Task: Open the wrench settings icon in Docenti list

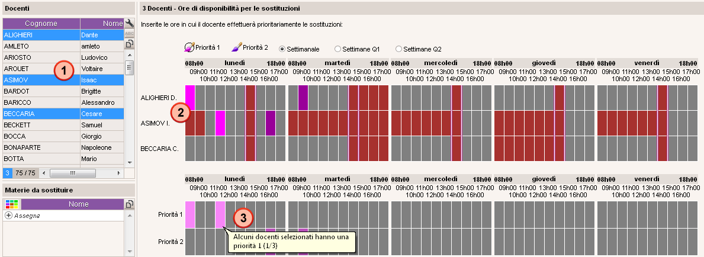Action: (129, 23)
